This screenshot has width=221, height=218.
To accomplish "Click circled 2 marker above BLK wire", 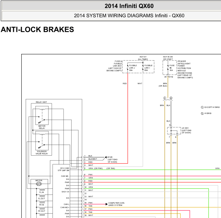I will [x=171, y=98].
